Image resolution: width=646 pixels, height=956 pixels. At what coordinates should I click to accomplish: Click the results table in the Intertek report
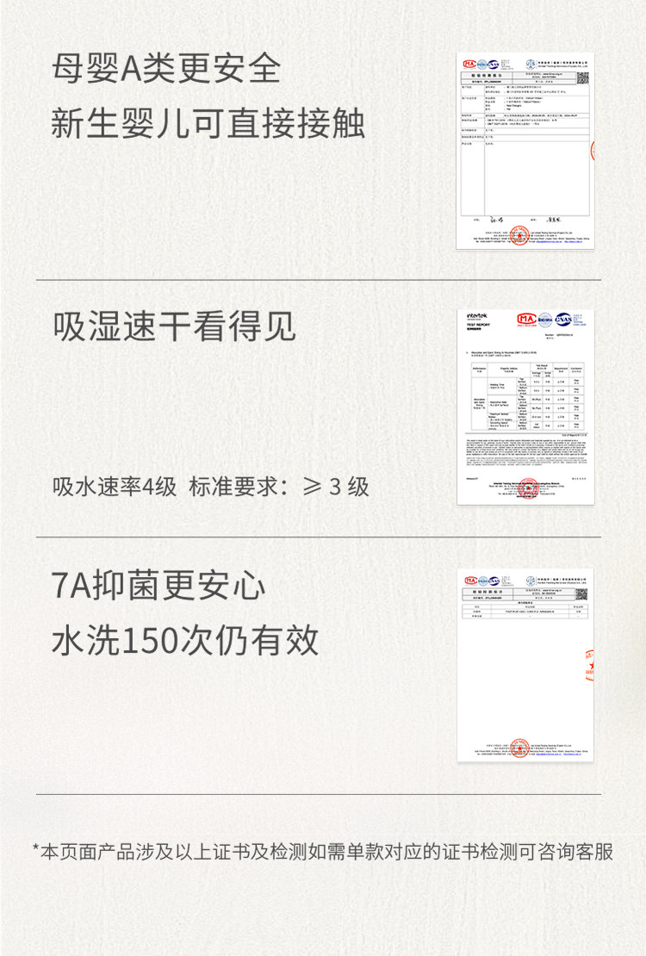coord(528,397)
